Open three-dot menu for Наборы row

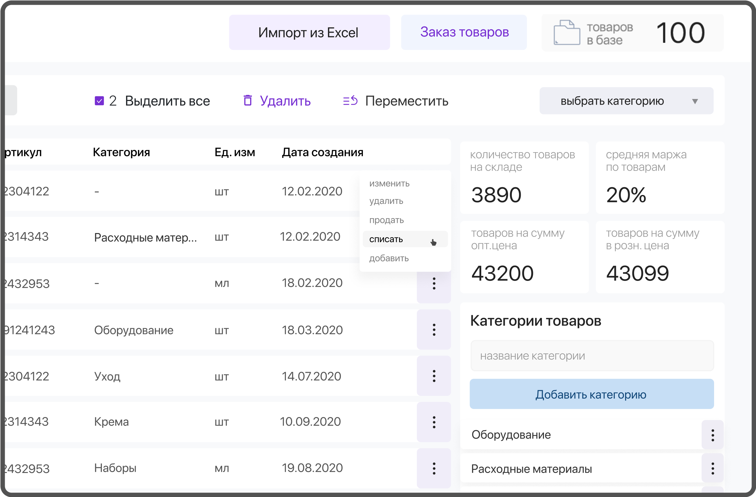(x=434, y=468)
